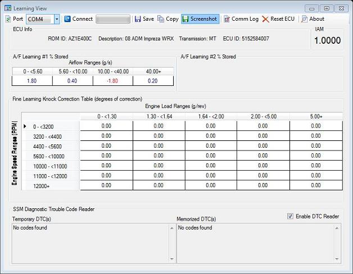Click the 1.80 A/F learning cell
The image size is (353, 274).
tap(32, 81)
